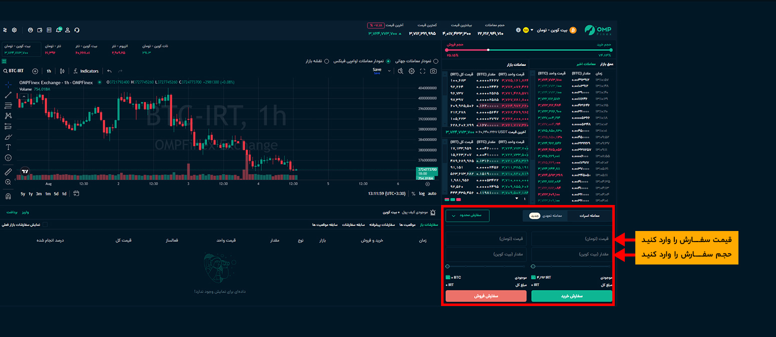Open the موقعیت ها tab
Image resolution: width=776 pixels, height=337 pixels.
pyautogui.click(x=408, y=224)
